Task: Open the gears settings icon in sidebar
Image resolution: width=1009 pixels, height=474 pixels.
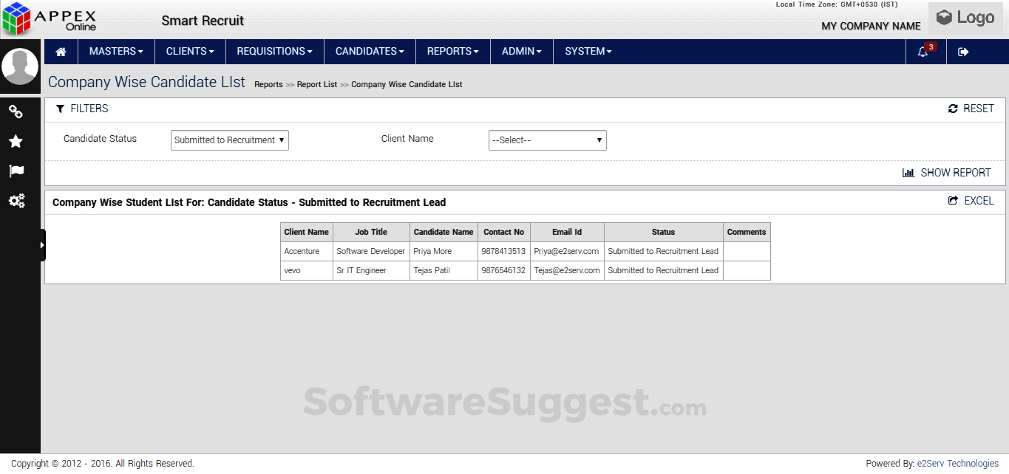Action: tap(16, 200)
